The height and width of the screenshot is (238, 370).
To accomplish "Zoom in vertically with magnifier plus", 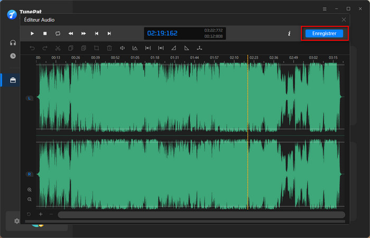I will (29, 189).
